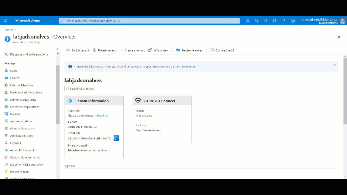Click the feedback smiley icon

pyautogui.click(x=293, y=21)
